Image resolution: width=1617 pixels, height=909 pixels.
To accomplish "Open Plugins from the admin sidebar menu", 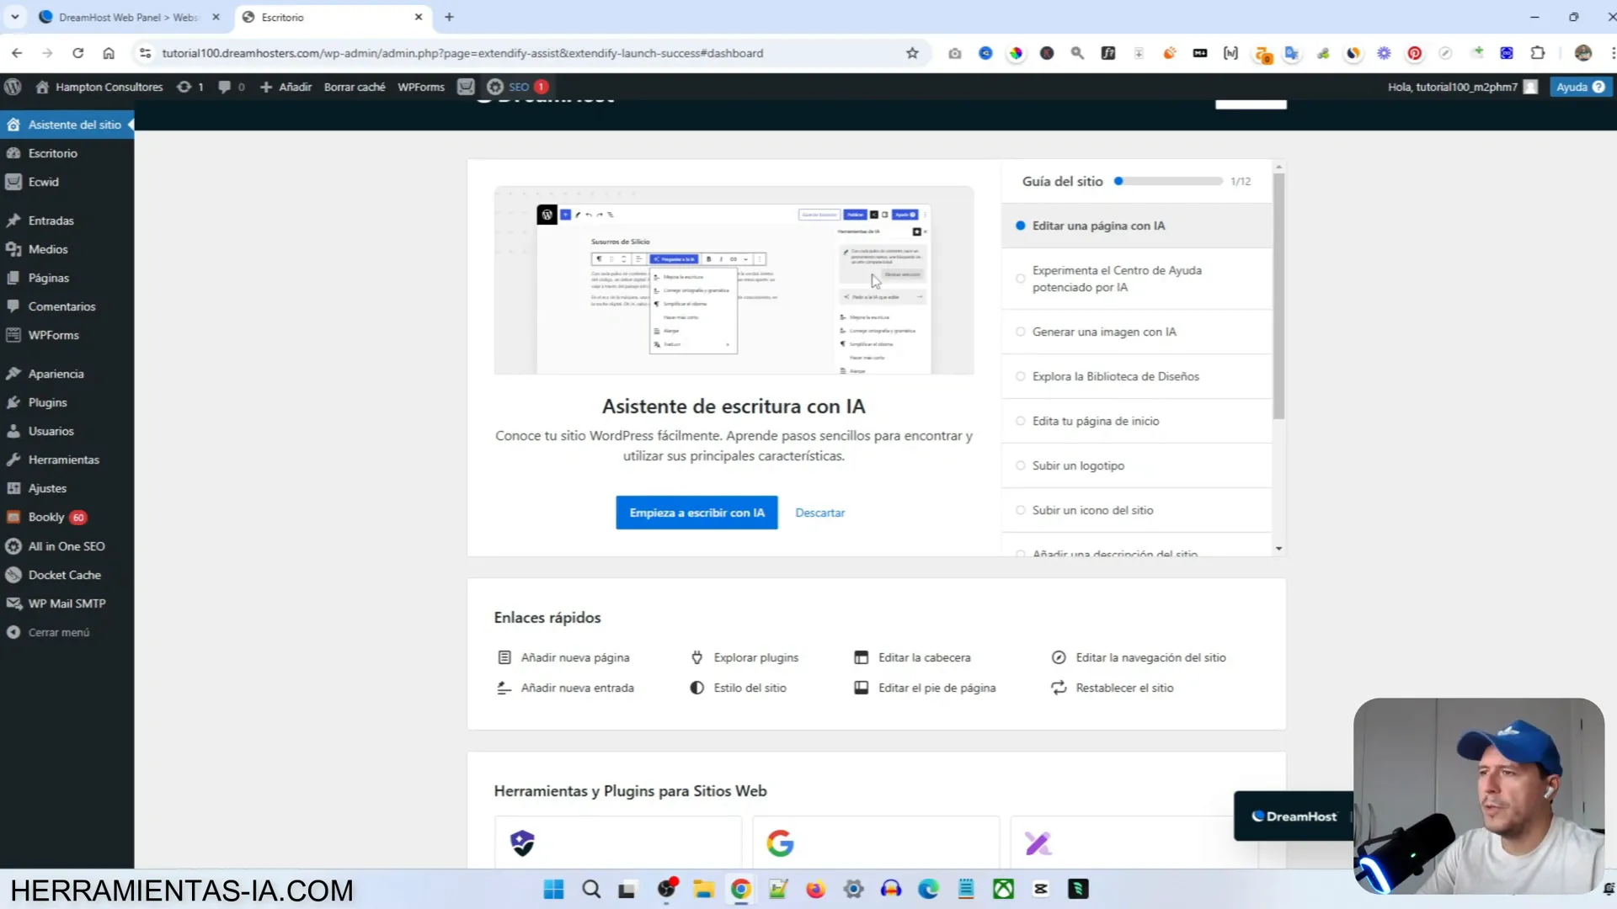I will (46, 402).
